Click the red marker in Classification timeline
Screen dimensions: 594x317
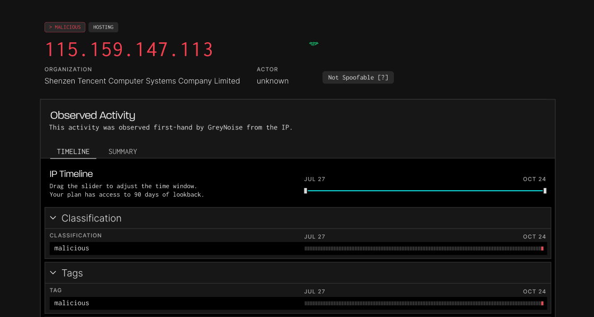[543, 249]
